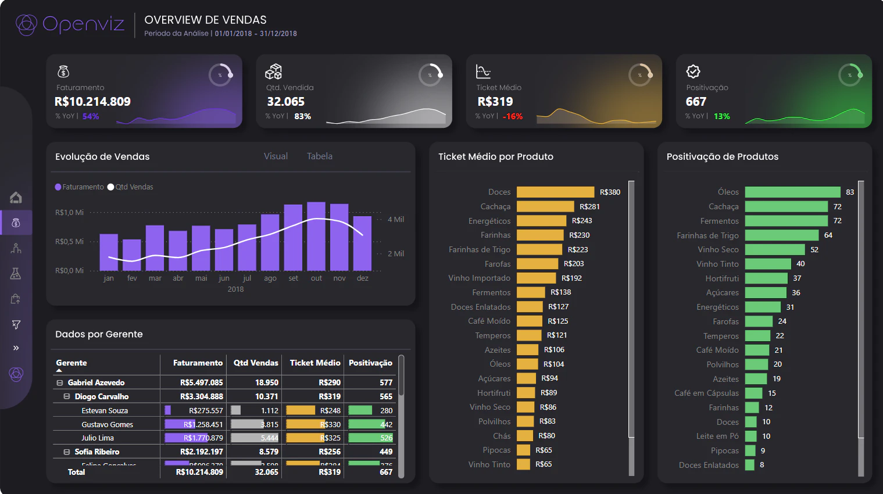Click the out month bar in the chart
This screenshot has width=883, height=494.
pos(316,236)
